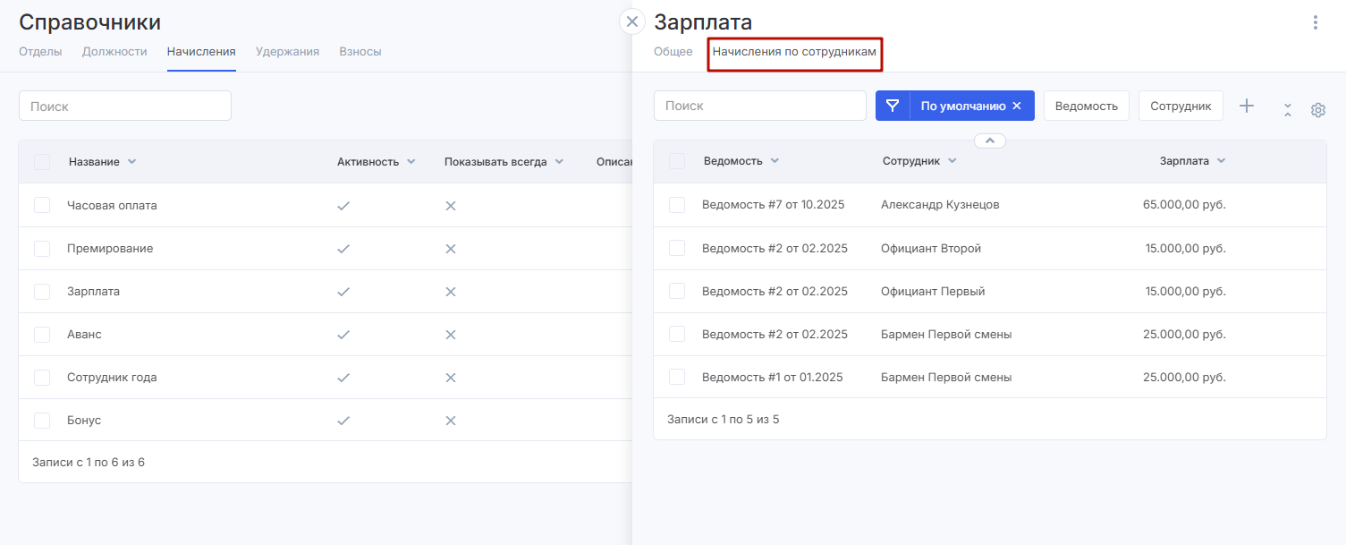
Task: Click the collapse rows double-chevron icon
Action: tap(1288, 110)
